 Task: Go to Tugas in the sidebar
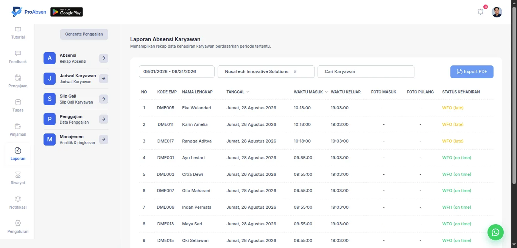click(18, 105)
